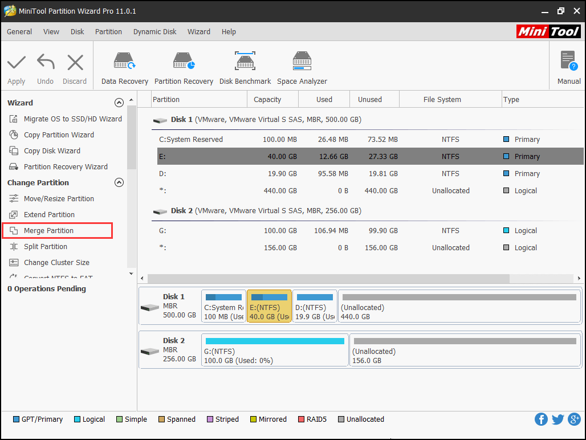Viewport: 586px width, 440px height.
Task: Open the Dynamic Disk menu
Action: tap(154, 32)
